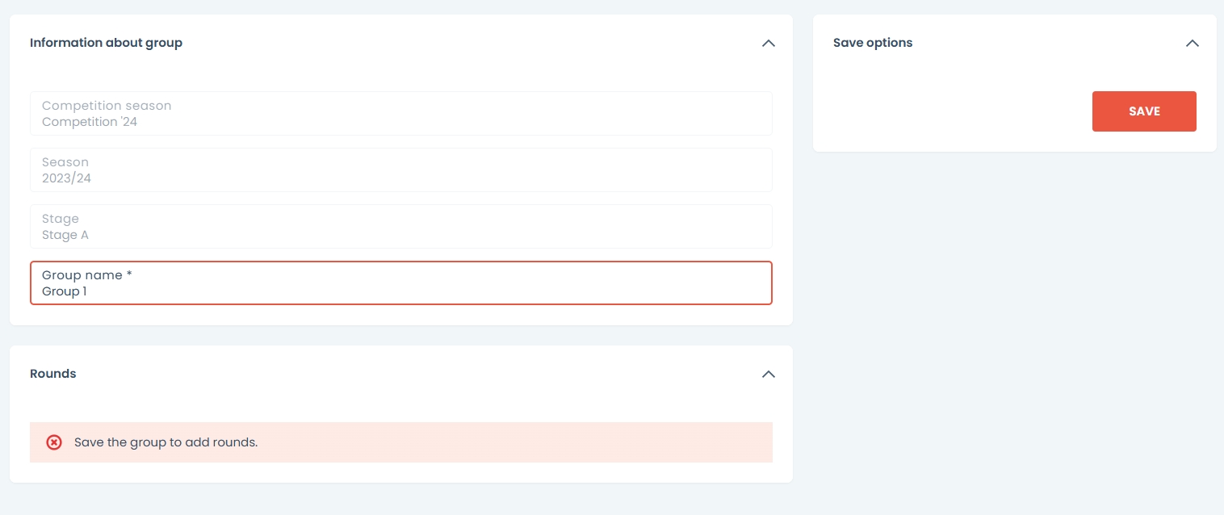This screenshot has height=515, width=1224.
Task: Click empty space left of the SAVE button
Action: click(953, 111)
